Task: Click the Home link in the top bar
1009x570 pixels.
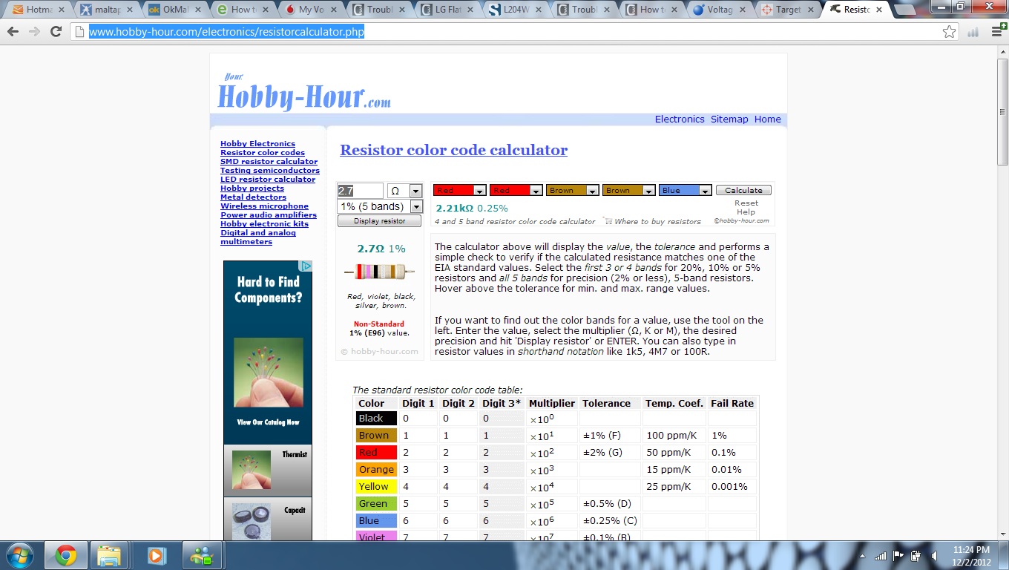Action: coord(768,119)
